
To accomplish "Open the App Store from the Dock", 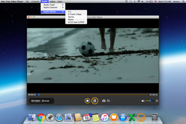I will (x=123, y=117).
